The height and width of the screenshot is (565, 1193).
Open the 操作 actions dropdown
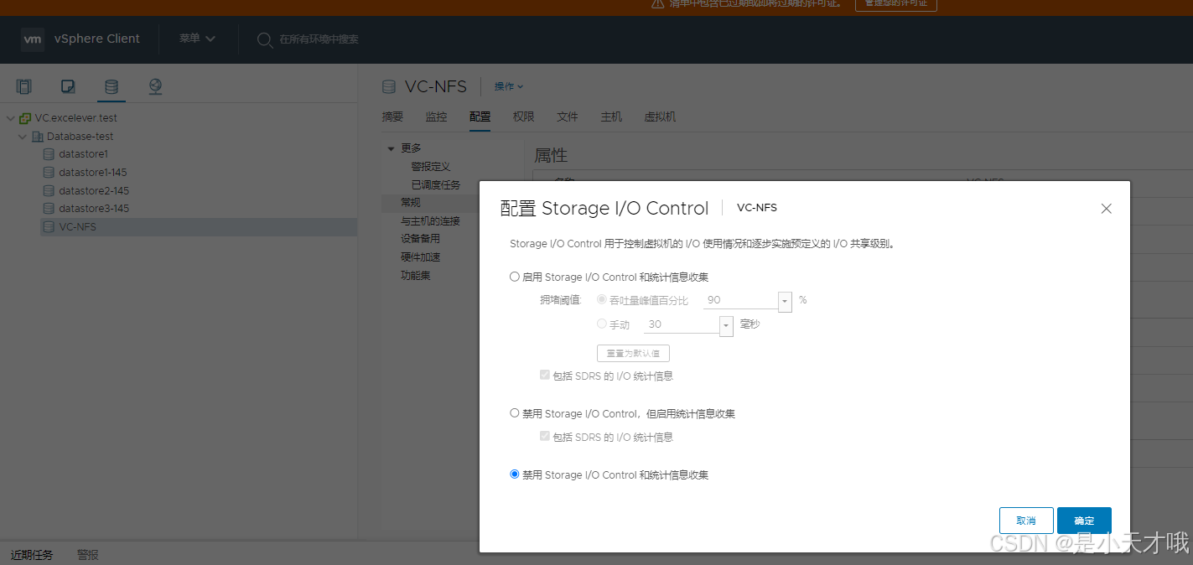click(x=509, y=86)
